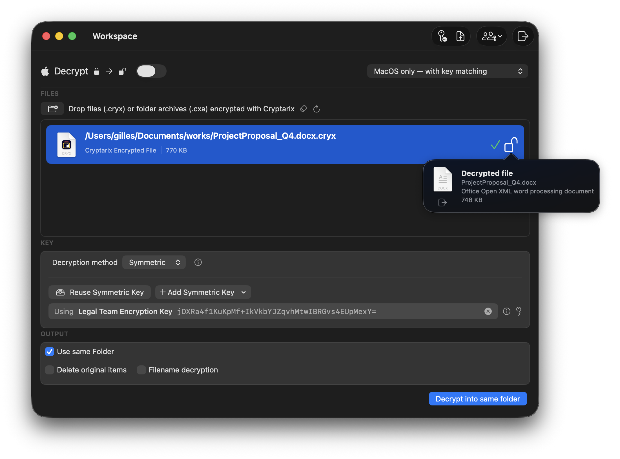Click the Apple logo beside Decrypt

45,71
